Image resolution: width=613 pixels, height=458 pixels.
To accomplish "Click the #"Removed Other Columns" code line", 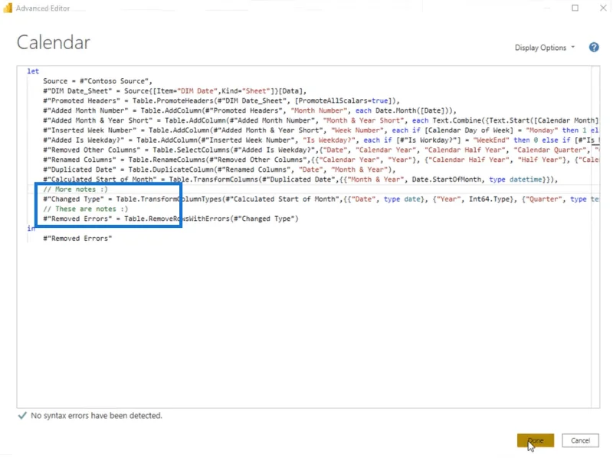I will point(320,150).
